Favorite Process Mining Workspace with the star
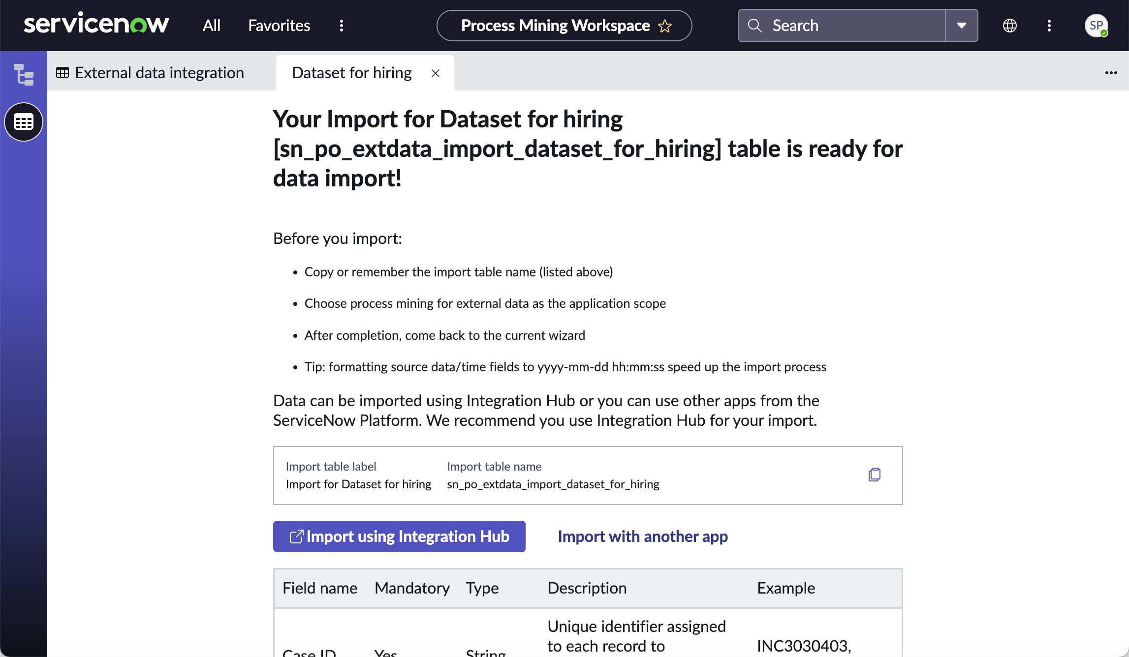 point(665,26)
